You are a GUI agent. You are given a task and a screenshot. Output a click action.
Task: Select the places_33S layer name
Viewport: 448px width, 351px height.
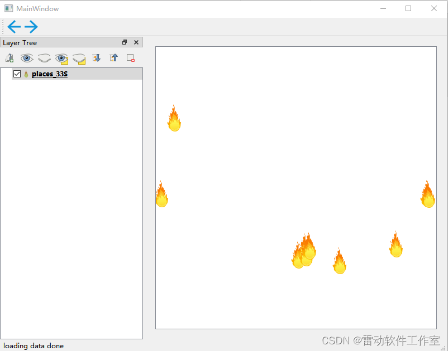pyautogui.click(x=50, y=74)
